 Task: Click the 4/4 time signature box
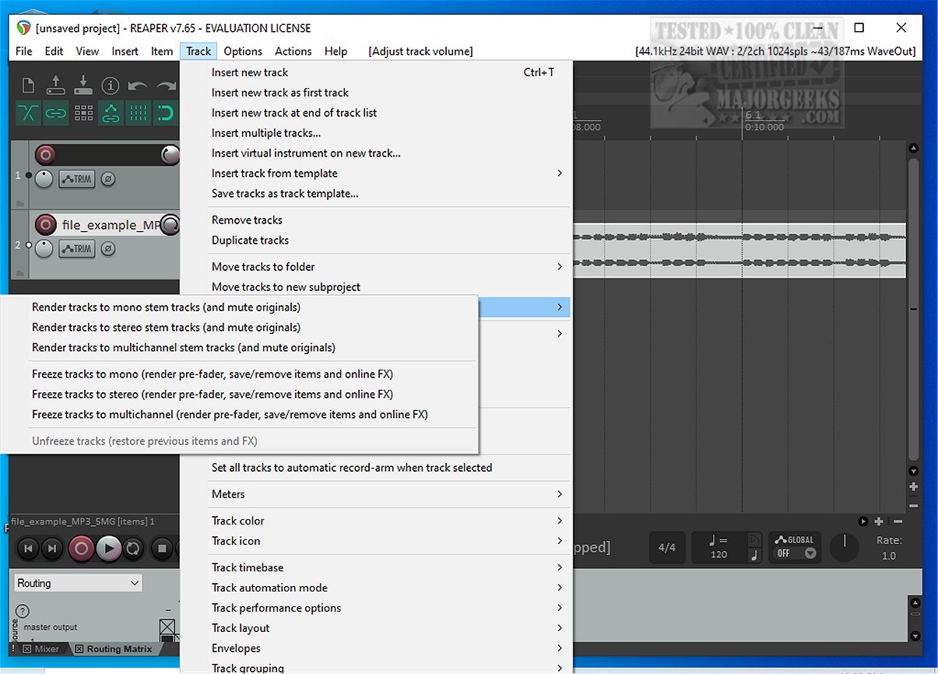click(x=667, y=547)
